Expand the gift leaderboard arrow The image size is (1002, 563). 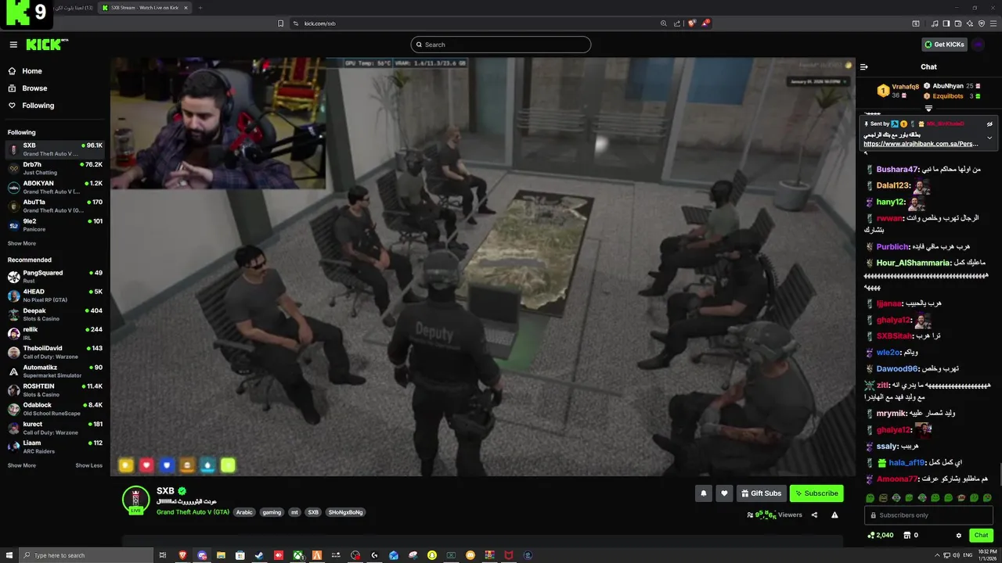[928, 109]
